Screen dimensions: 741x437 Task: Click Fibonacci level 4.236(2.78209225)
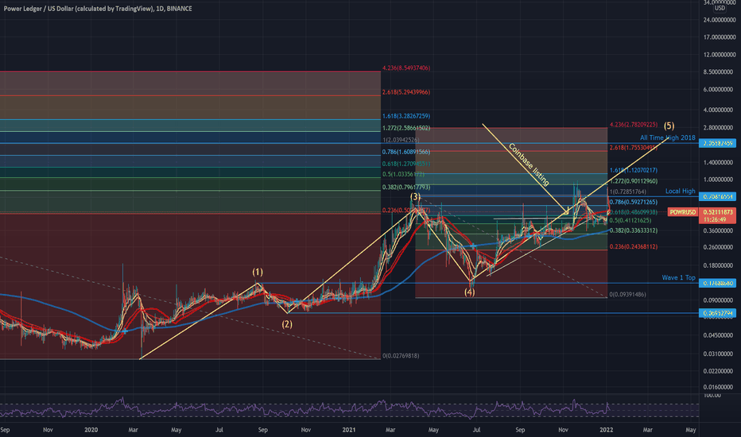633,125
